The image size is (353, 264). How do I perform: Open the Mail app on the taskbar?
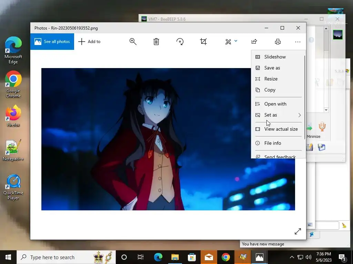click(x=209, y=257)
